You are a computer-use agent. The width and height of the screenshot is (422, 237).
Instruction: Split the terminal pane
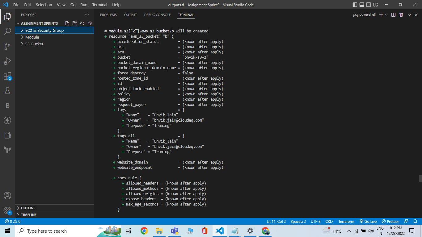coord(393,15)
